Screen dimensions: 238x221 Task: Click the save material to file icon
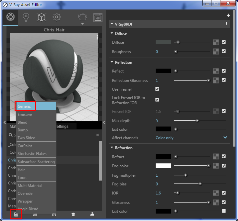[x=54, y=215]
